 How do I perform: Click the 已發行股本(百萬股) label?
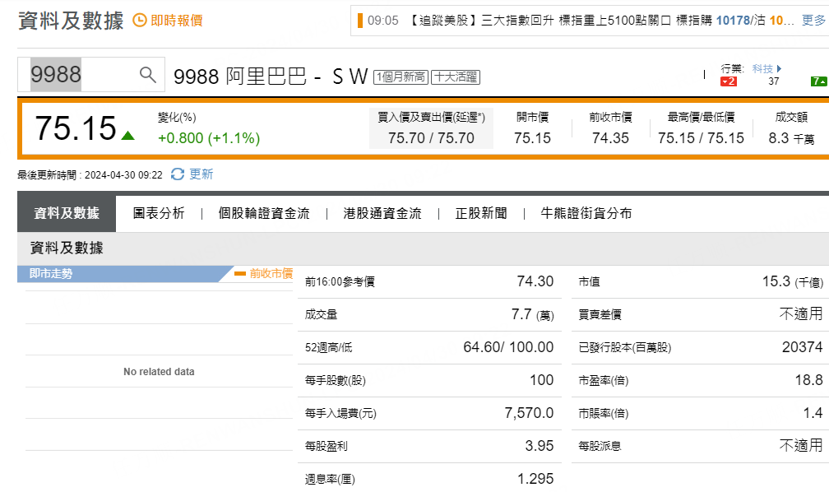coord(625,347)
